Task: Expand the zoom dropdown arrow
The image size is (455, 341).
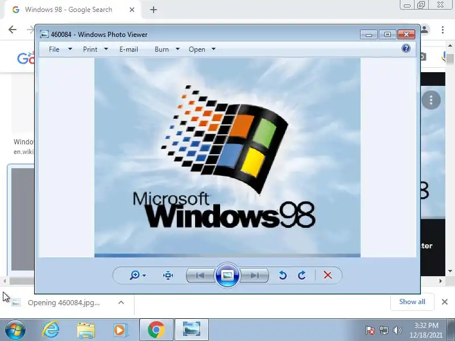Action: click(144, 276)
